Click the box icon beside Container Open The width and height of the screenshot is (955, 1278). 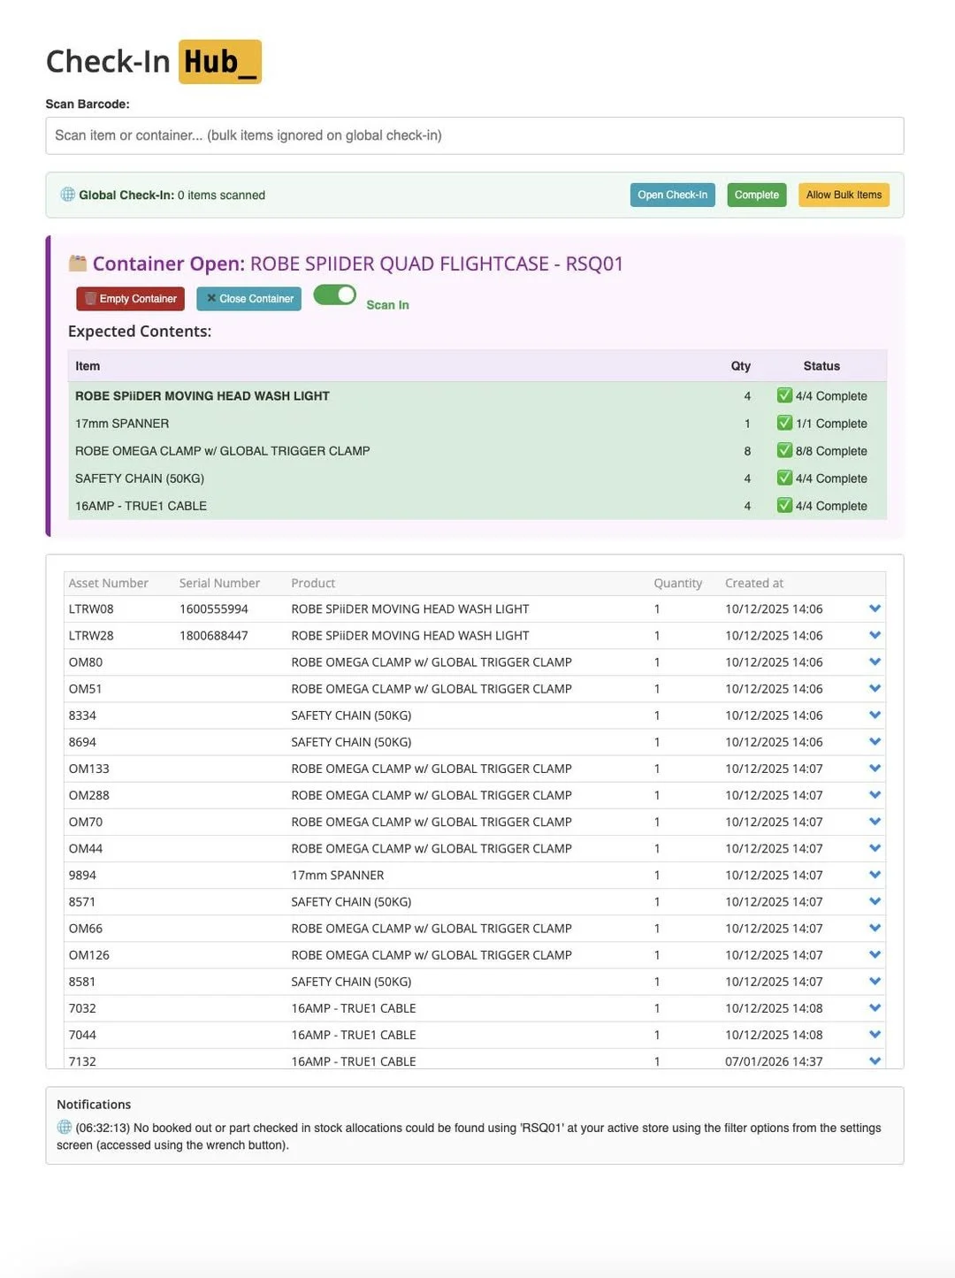(x=78, y=263)
